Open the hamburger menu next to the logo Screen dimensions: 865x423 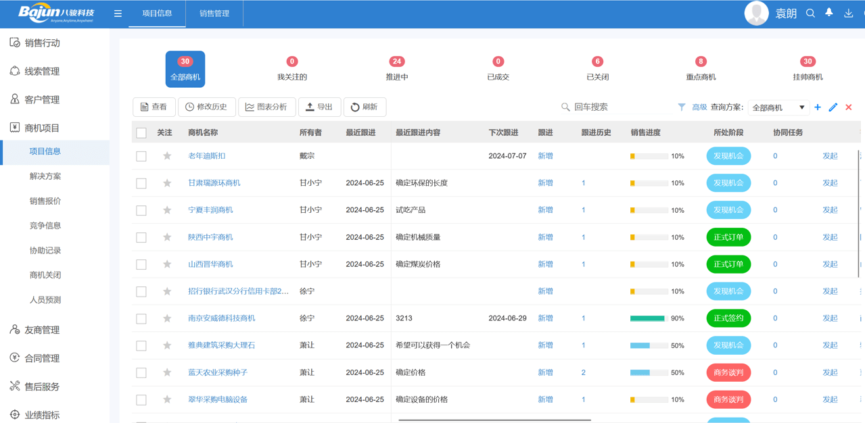tap(117, 12)
